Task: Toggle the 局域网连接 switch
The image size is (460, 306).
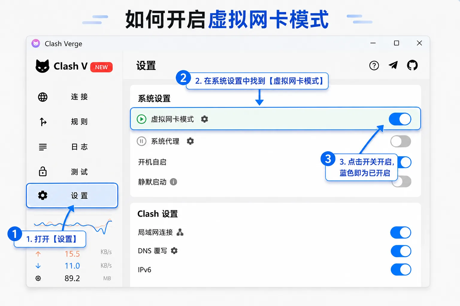Action: pos(401,232)
